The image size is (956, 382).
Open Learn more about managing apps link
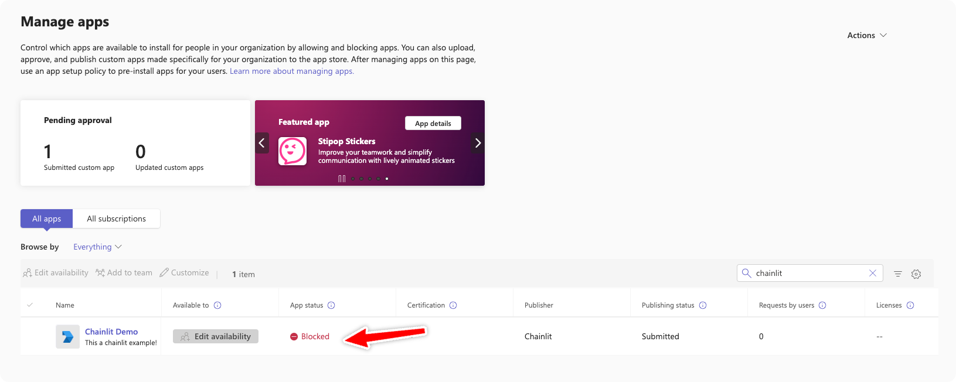click(292, 71)
